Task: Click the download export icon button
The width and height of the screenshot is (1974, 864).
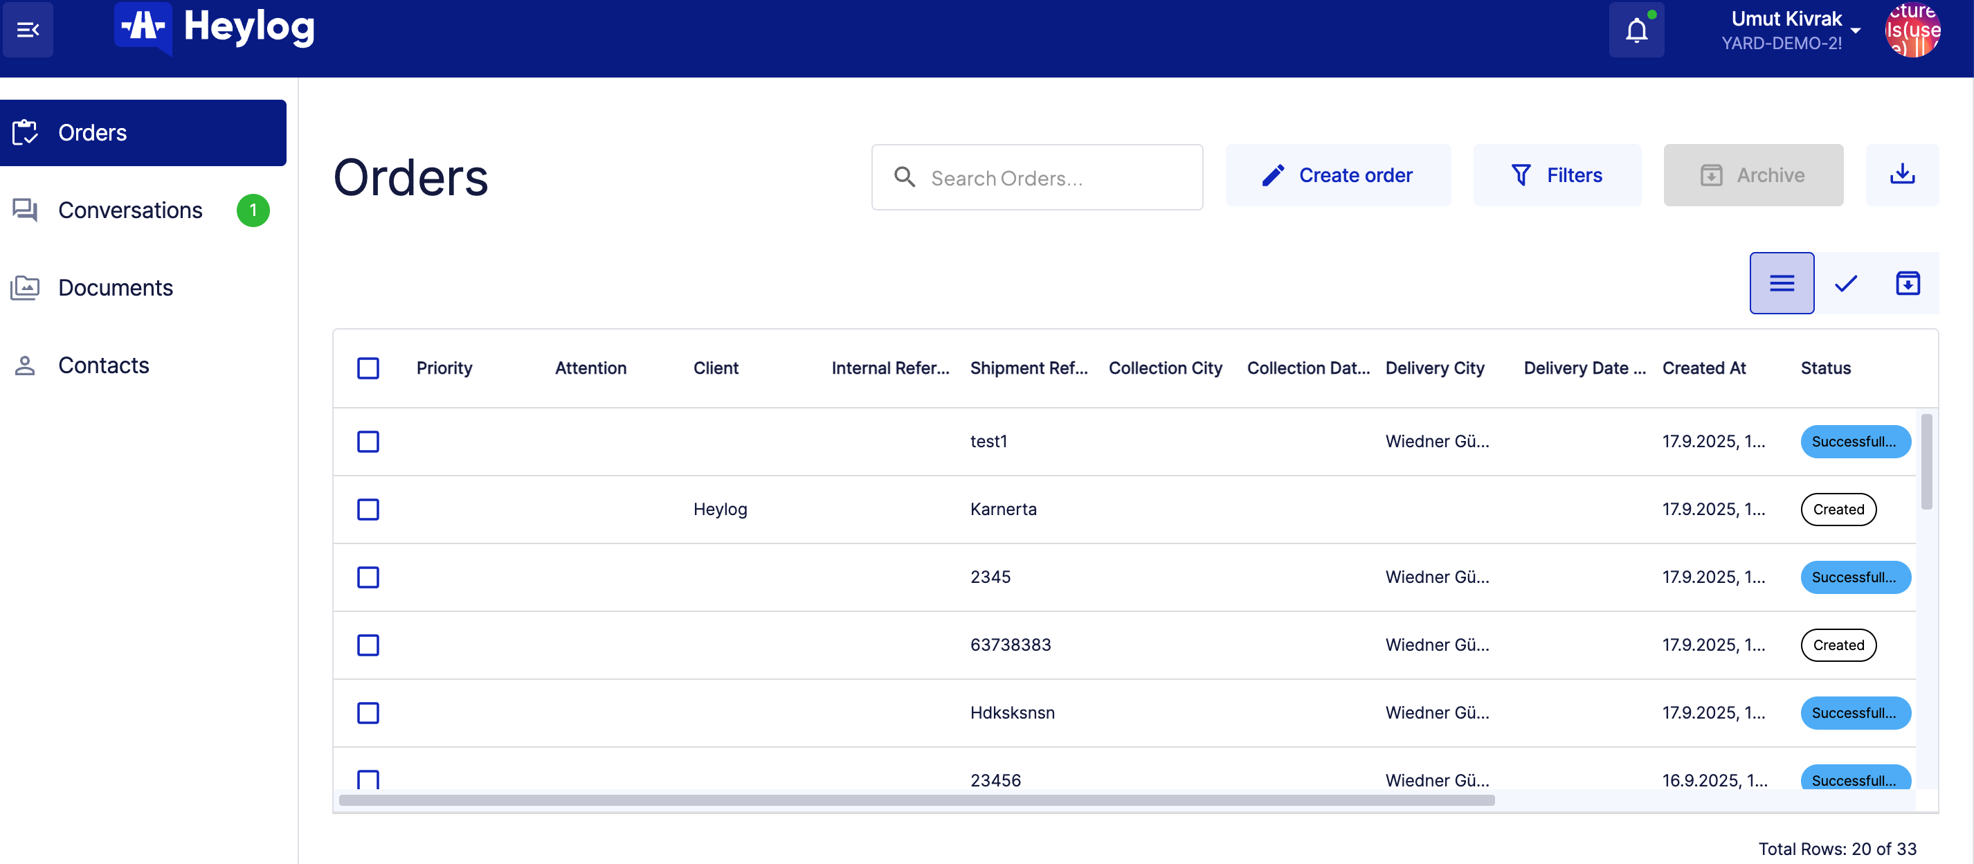Action: [1901, 174]
